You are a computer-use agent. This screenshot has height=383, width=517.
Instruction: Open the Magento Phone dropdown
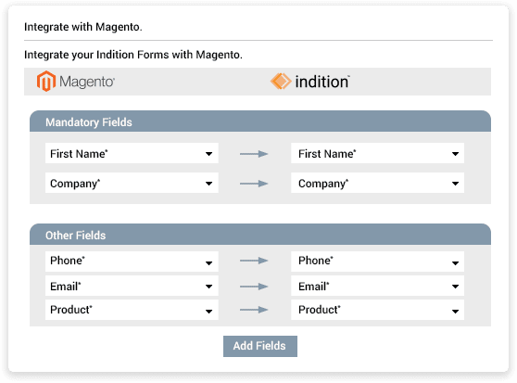[x=132, y=262]
